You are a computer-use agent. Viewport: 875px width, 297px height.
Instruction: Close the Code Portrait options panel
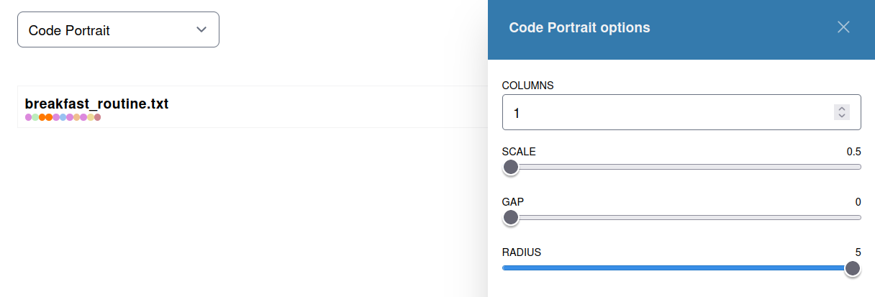pos(843,27)
